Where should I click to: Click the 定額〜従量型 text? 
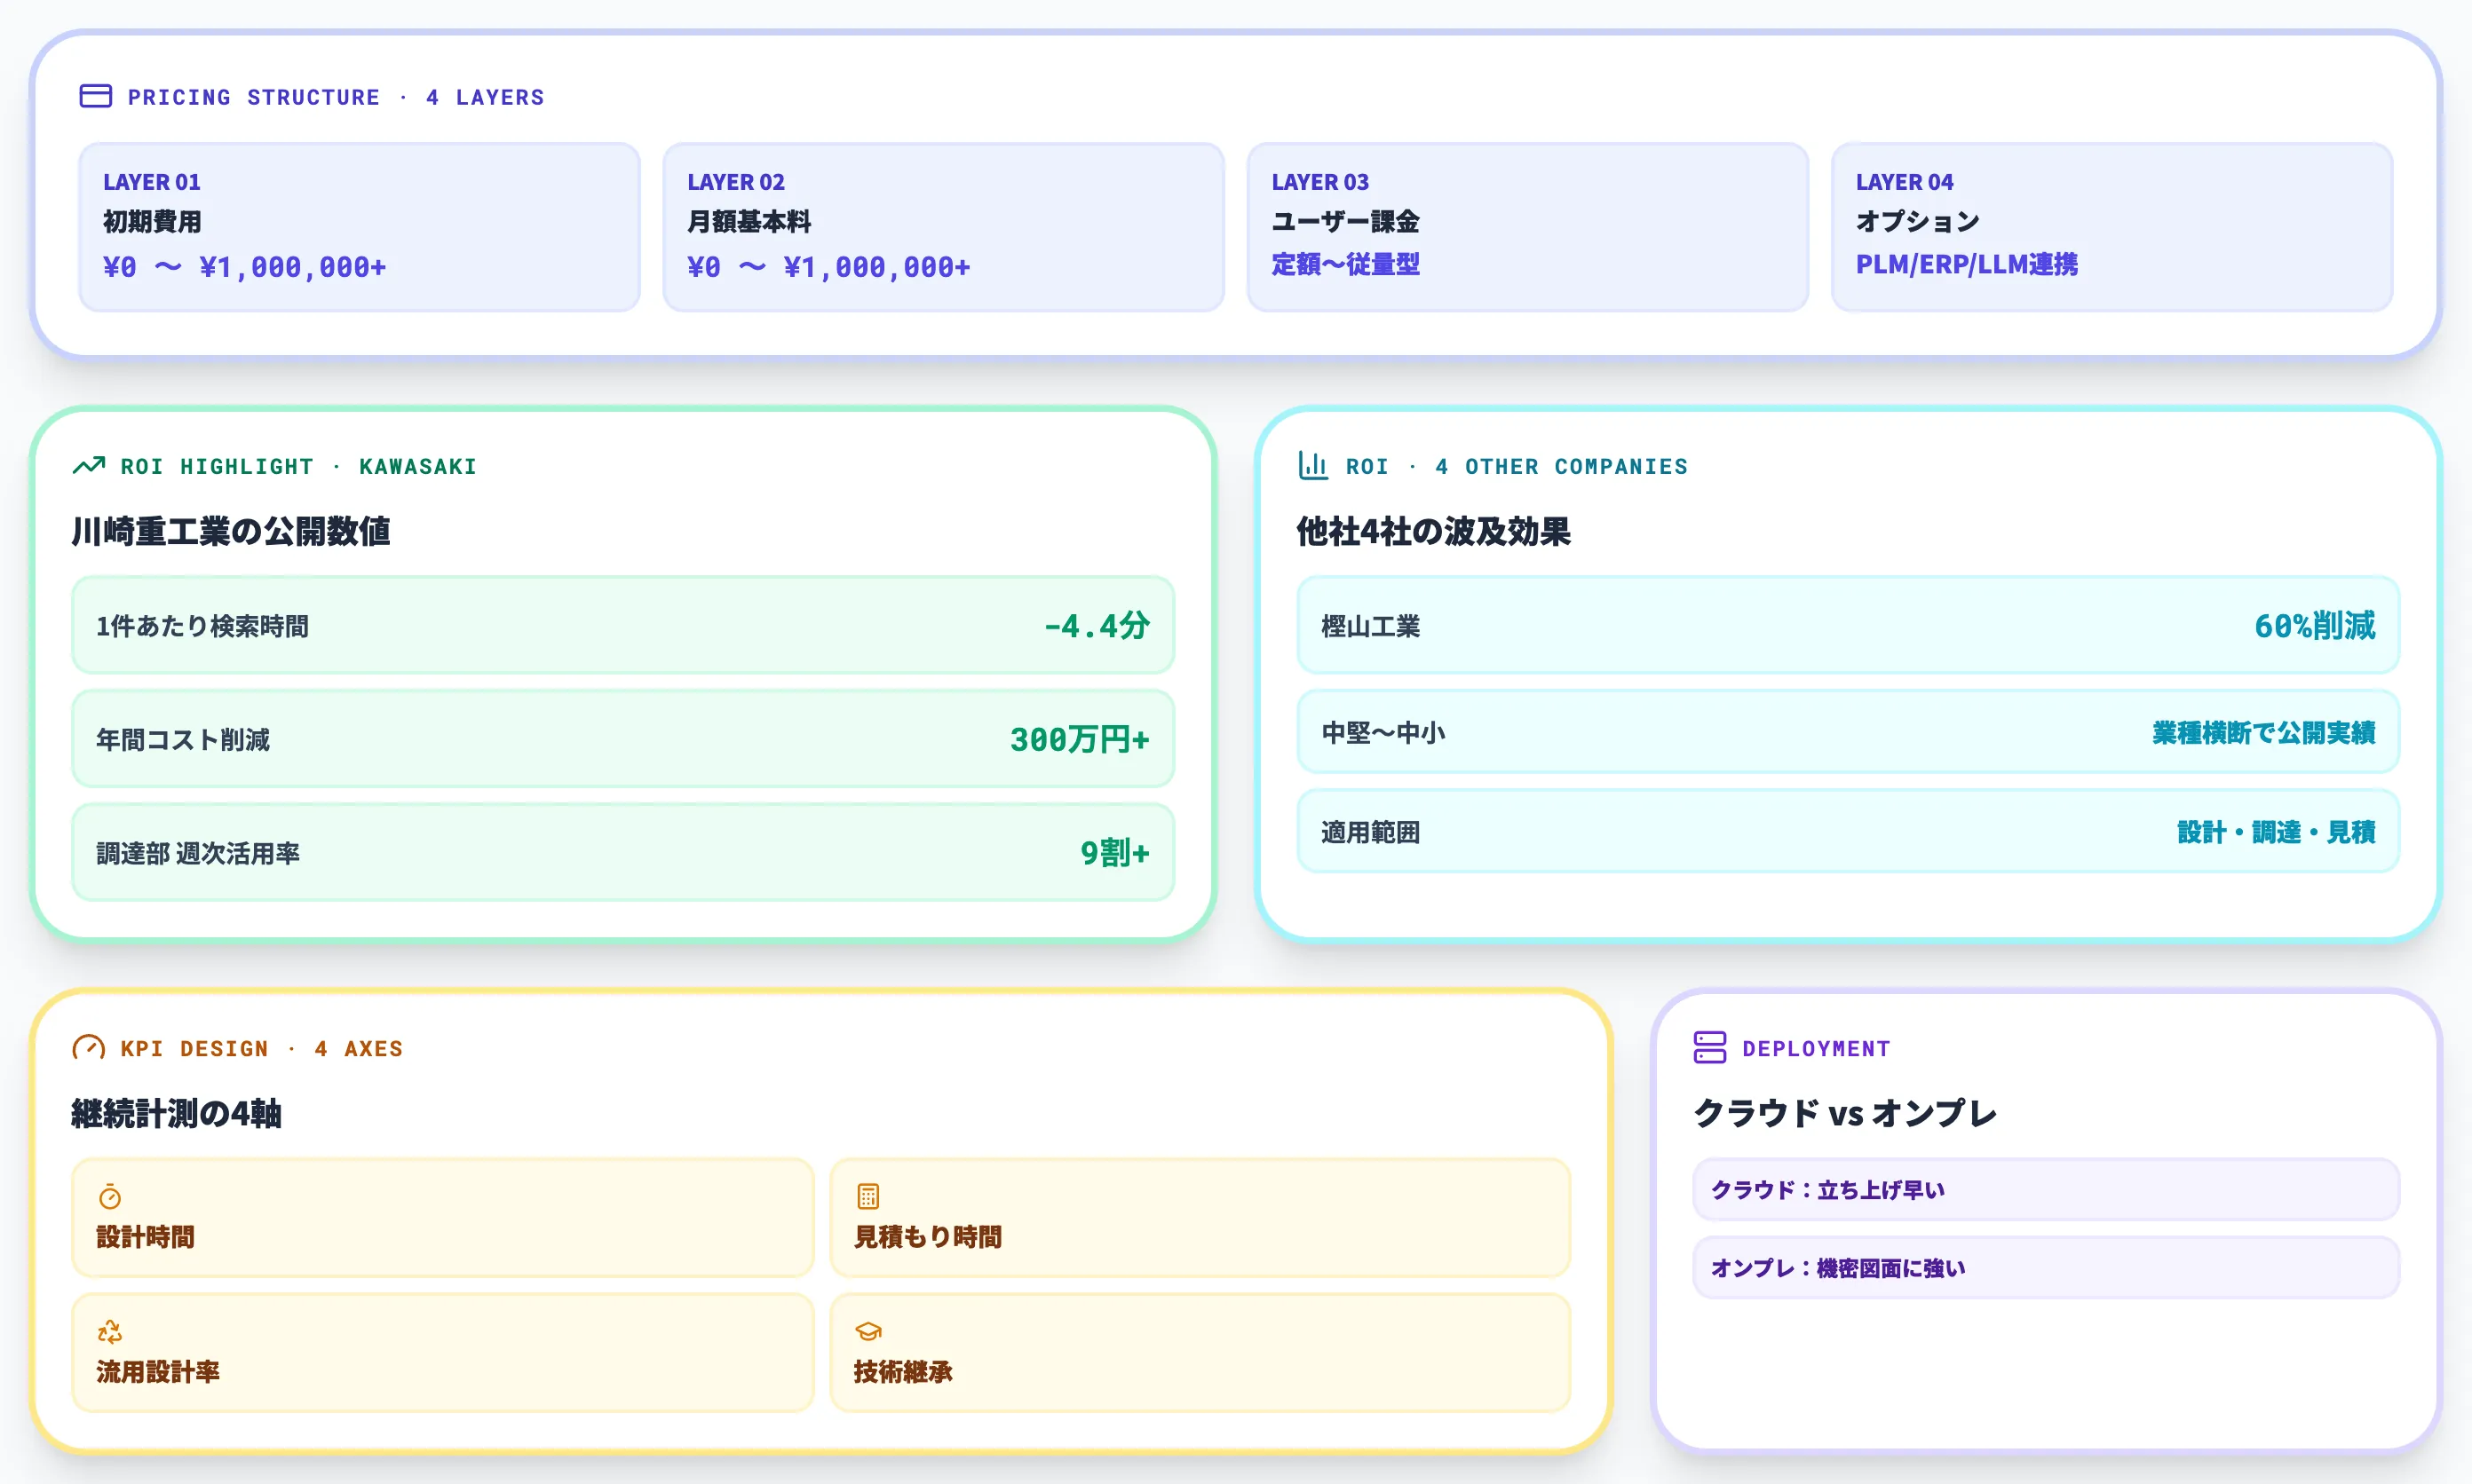coord(1345,264)
